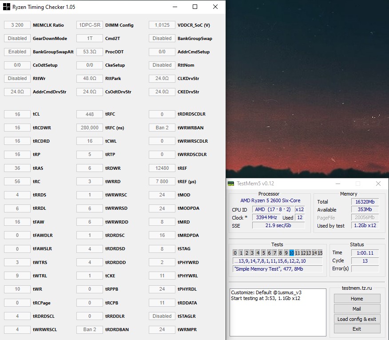The image size is (389, 340).
Task: Click the tFAW value 16
Action: tap(17, 222)
